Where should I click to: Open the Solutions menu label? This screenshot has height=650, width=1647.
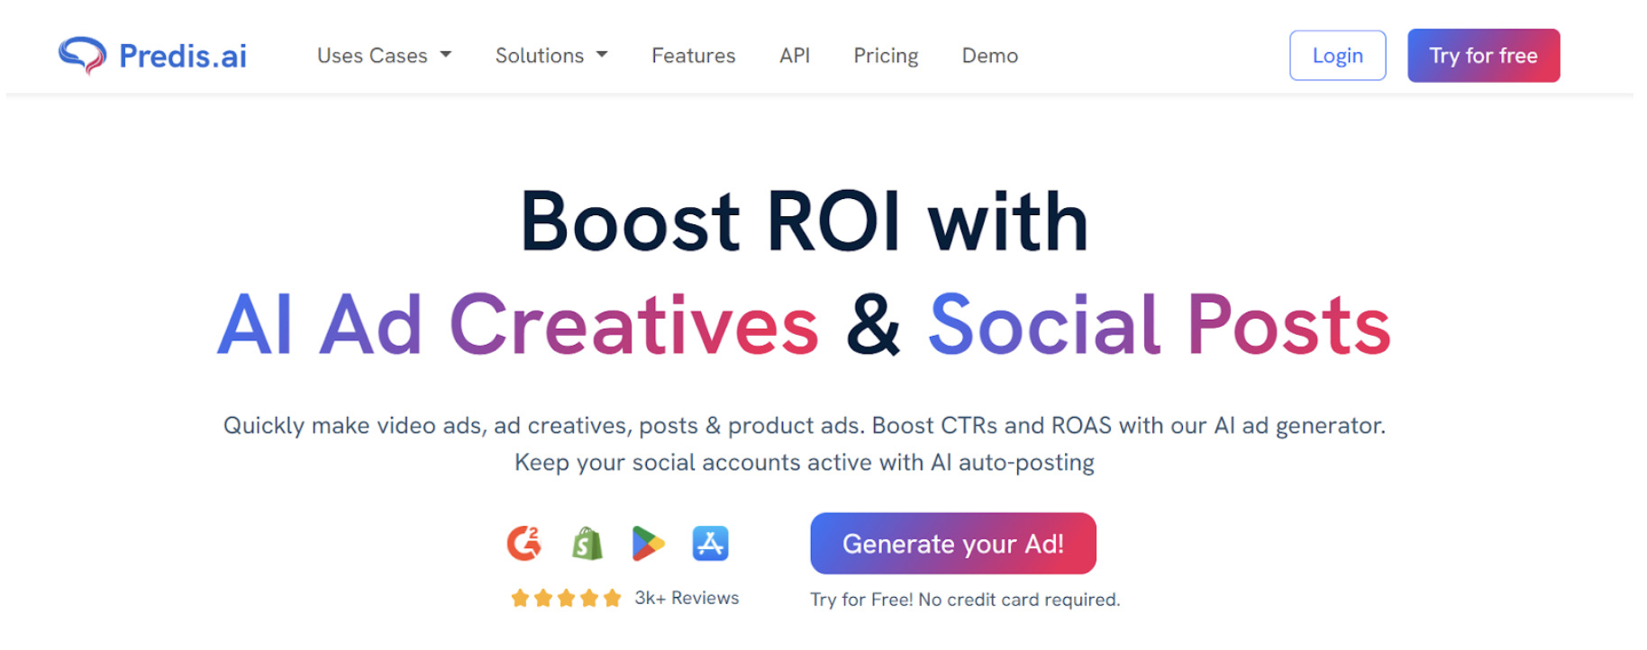pos(540,56)
